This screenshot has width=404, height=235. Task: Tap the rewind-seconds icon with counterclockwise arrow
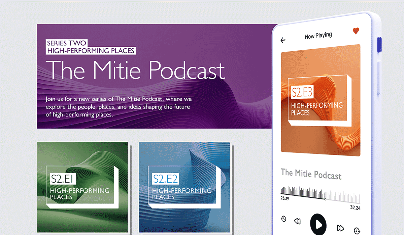283,219
